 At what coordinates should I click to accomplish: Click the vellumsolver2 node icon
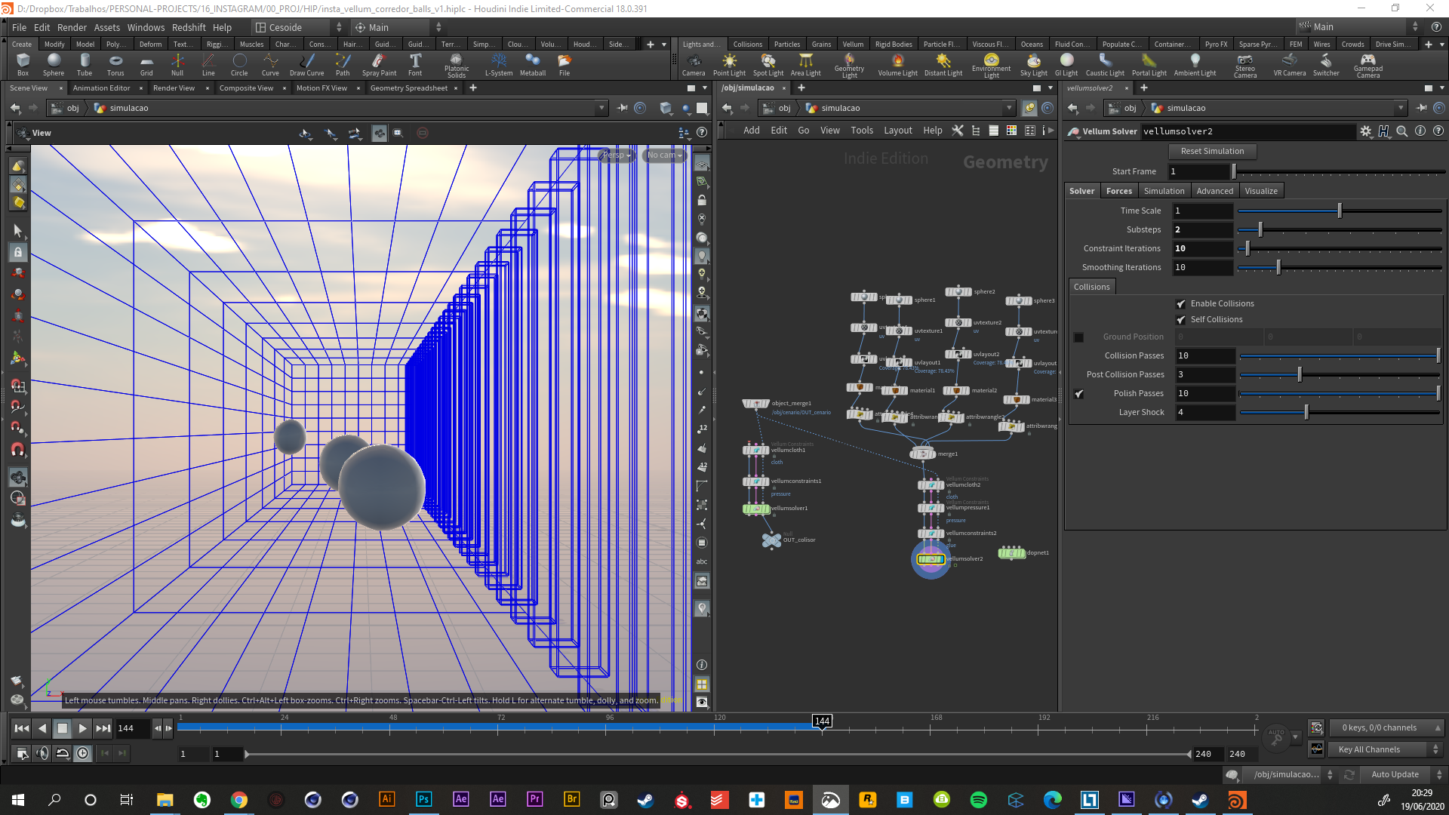[x=930, y=559]
